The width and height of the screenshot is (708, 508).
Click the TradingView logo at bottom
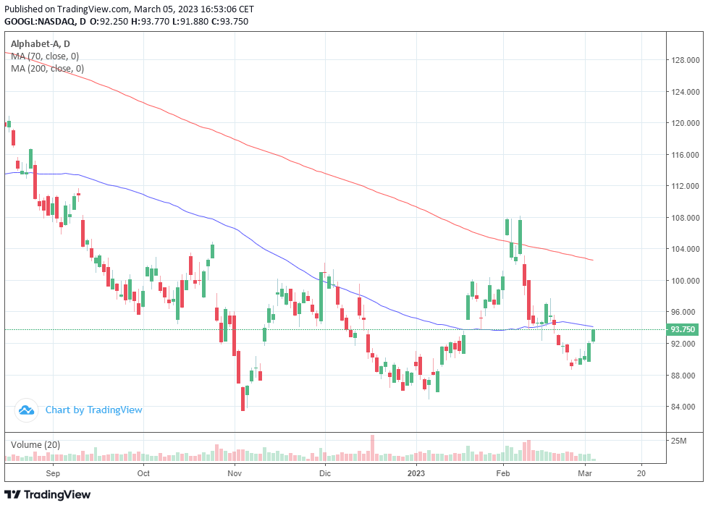pos(47,494)
